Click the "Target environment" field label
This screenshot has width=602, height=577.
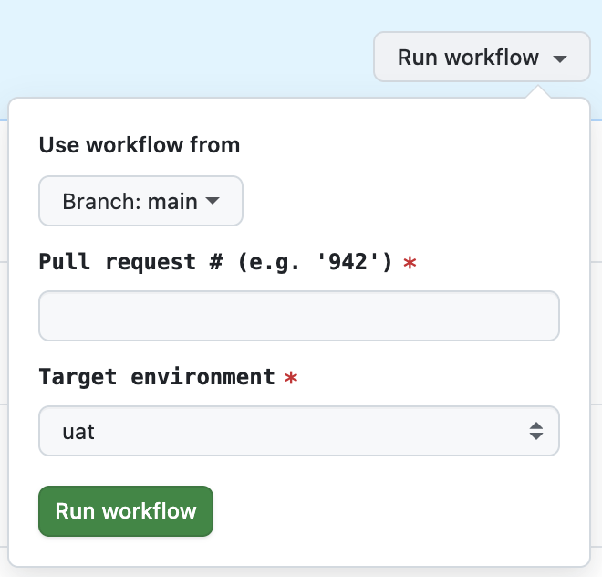point(157,376)
